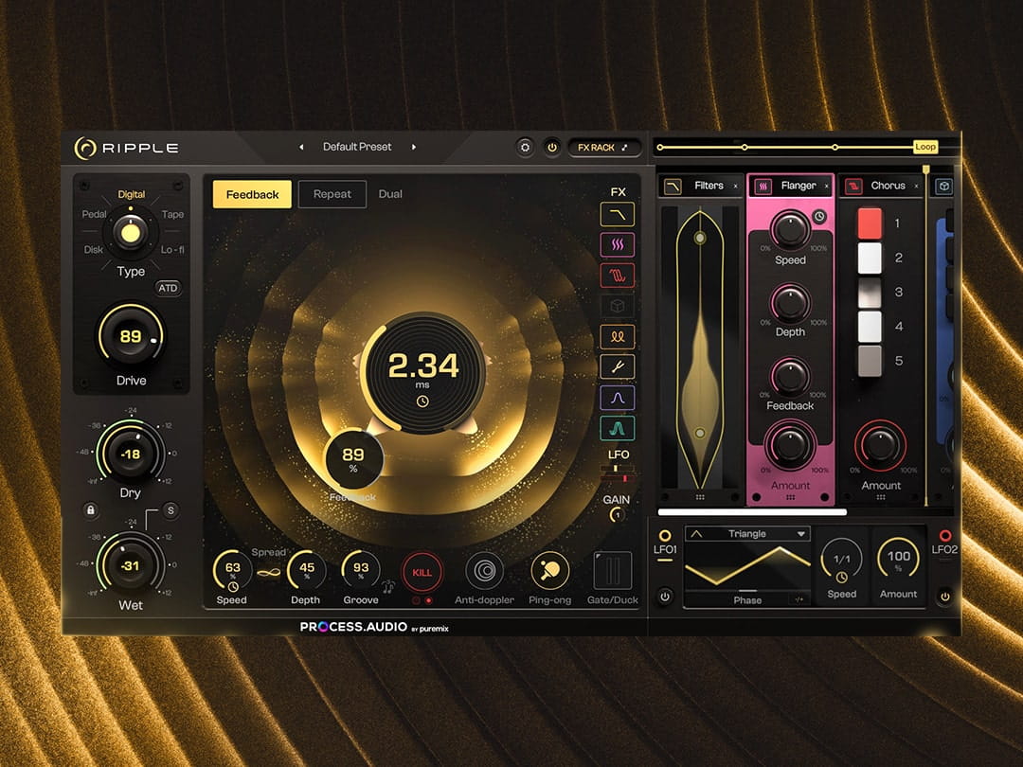The image size is (1023, 767).
Task: Select the green filled-curve icon in FX column
Action: pyautogui.click(x=618, y=429)
